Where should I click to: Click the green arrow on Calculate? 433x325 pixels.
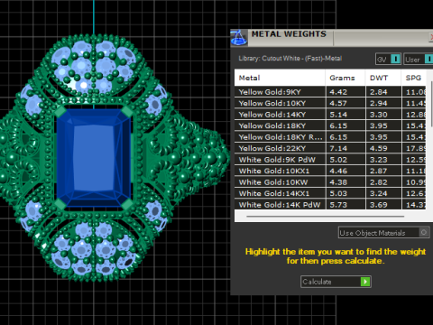[x=365, y=282]
